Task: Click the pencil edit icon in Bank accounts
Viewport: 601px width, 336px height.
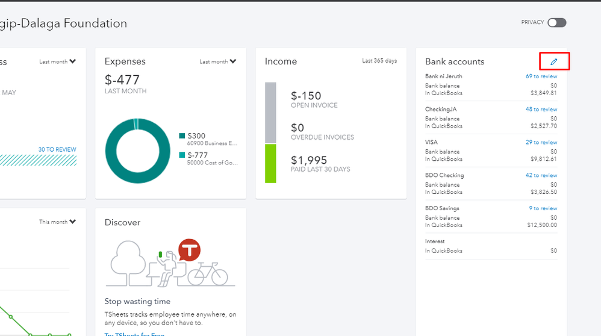Action: coord(554,61)
